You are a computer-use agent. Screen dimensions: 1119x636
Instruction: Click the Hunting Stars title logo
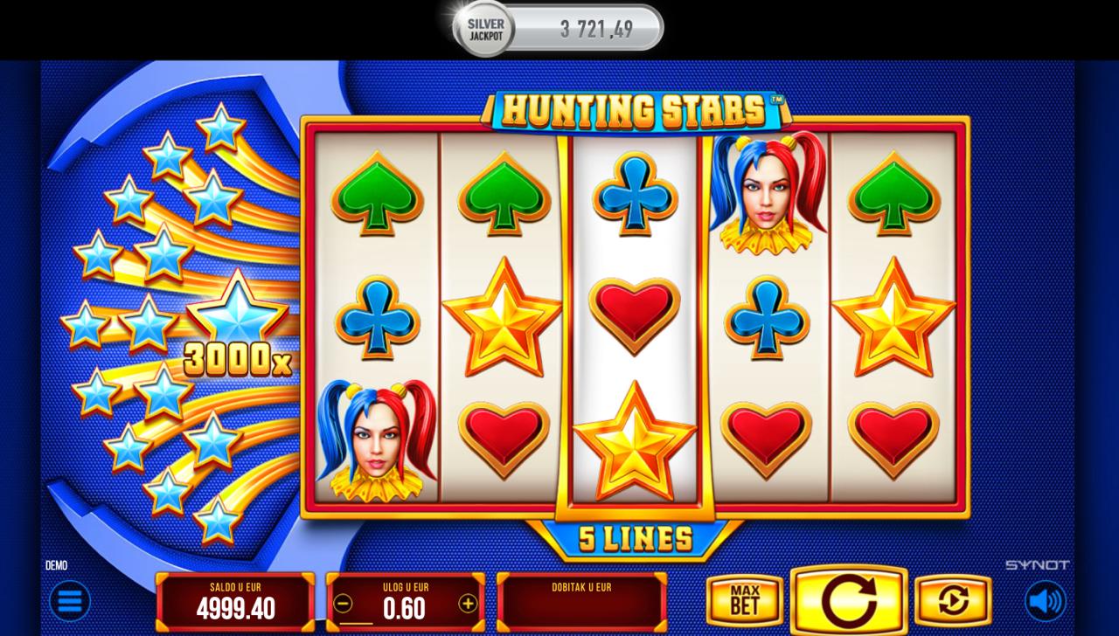pyautogui.click(x=636, y=111)
